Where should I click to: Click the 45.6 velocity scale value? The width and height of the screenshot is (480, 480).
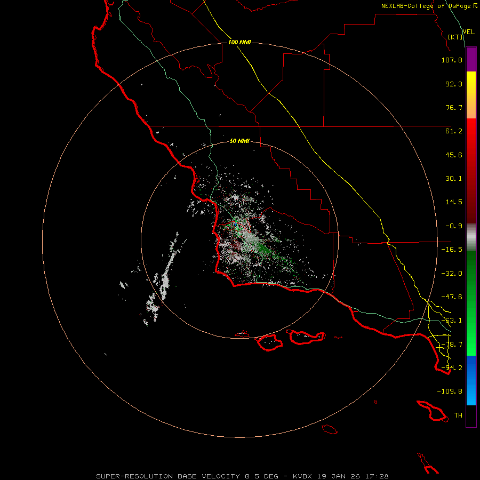[454, 155]
